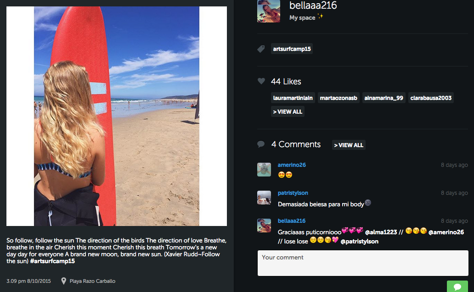Click the tag icon beside artsurfcamp15

tap(261, 49)
